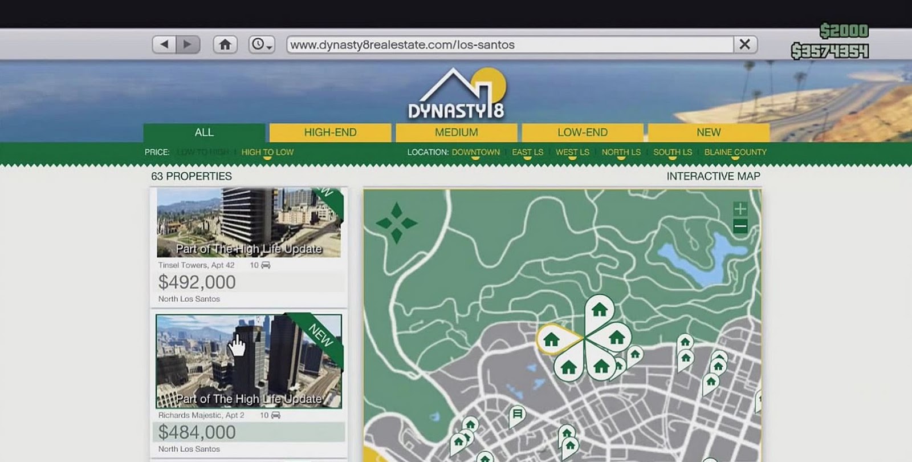Image resolution: width=912 pixels, height=462 pixels.
Task: Open the browser history clock dropdown
Action: [262, 44]
